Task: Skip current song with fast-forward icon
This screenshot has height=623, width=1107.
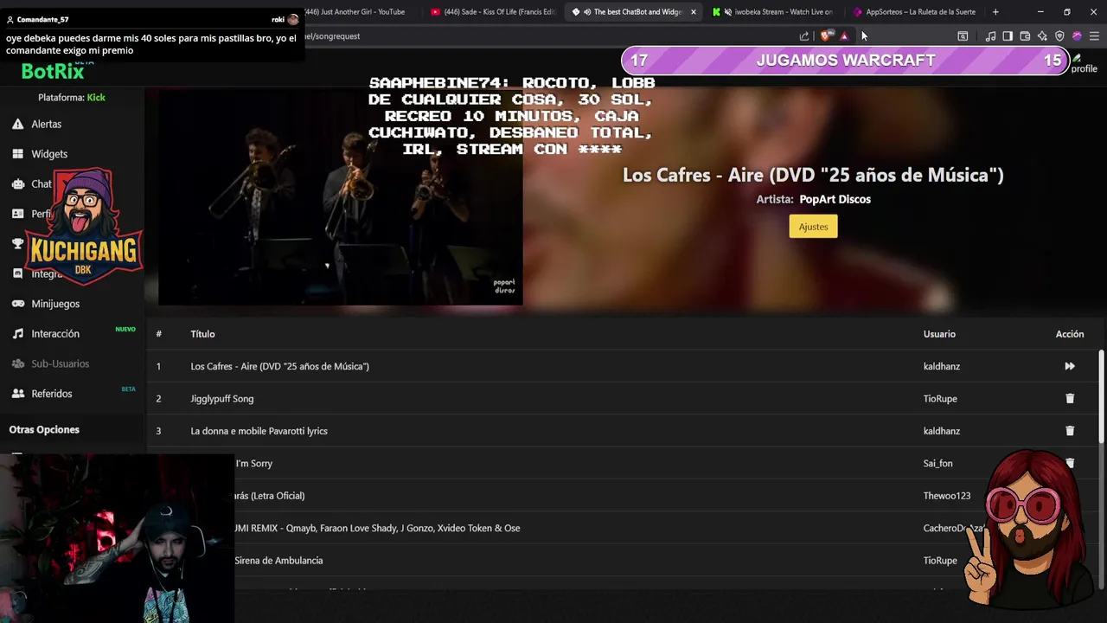Action: [1070, 366]
